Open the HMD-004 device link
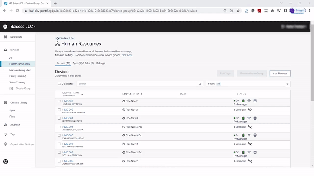The image size is (314, 176). (68, 118)
